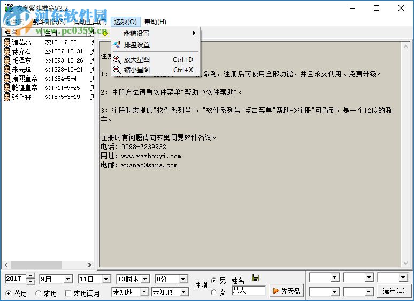Click the portrait icon beside 毛泽东
This screenshot has width=414, height=301.
[7, 60]
